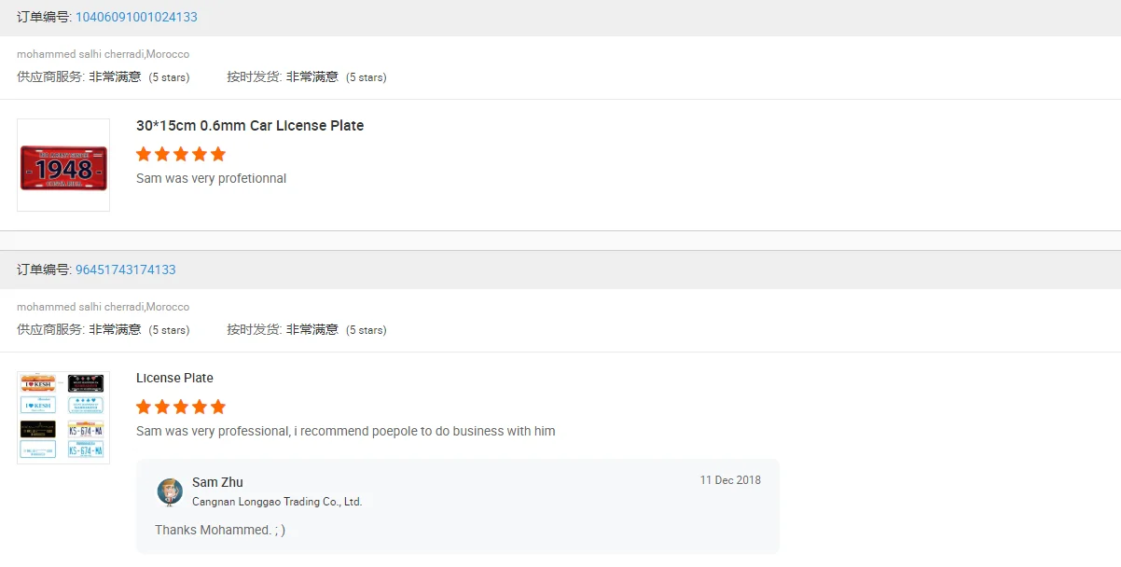
Task: Click the 'License Plate' product title
Action: 174,378
